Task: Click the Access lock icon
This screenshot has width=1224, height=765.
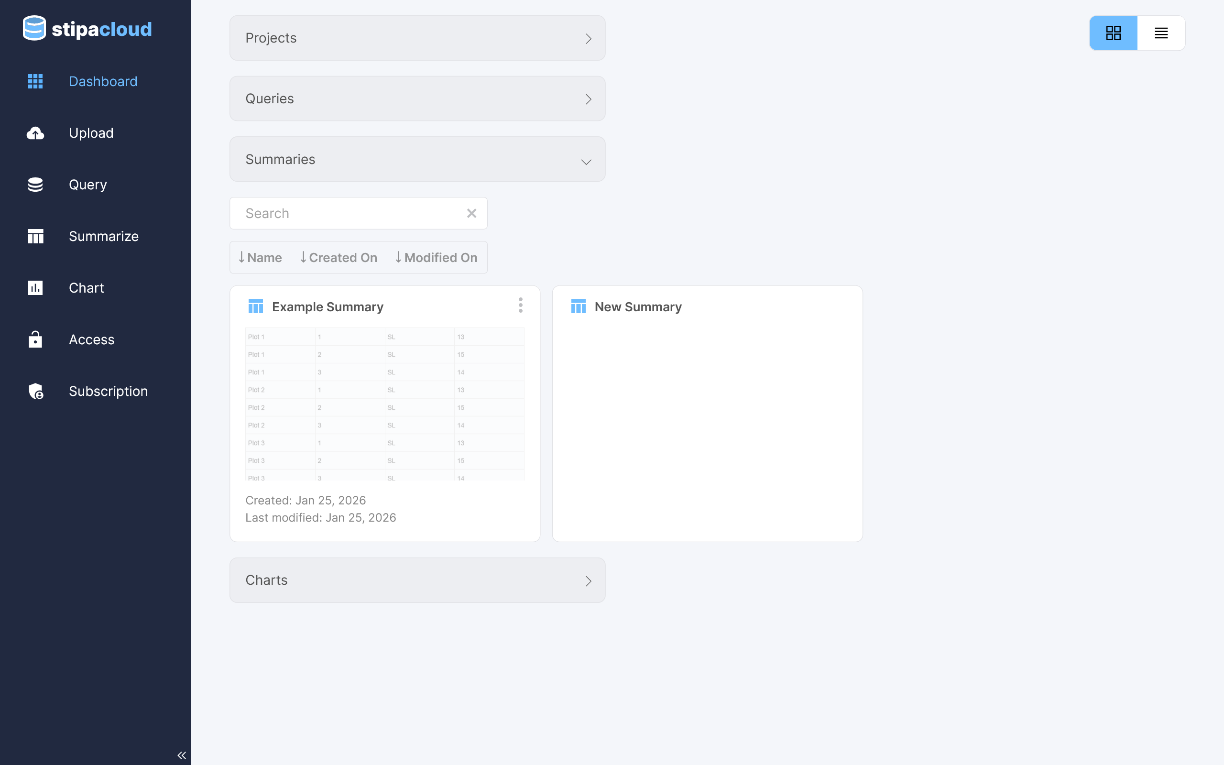Action: click(35, 339)
